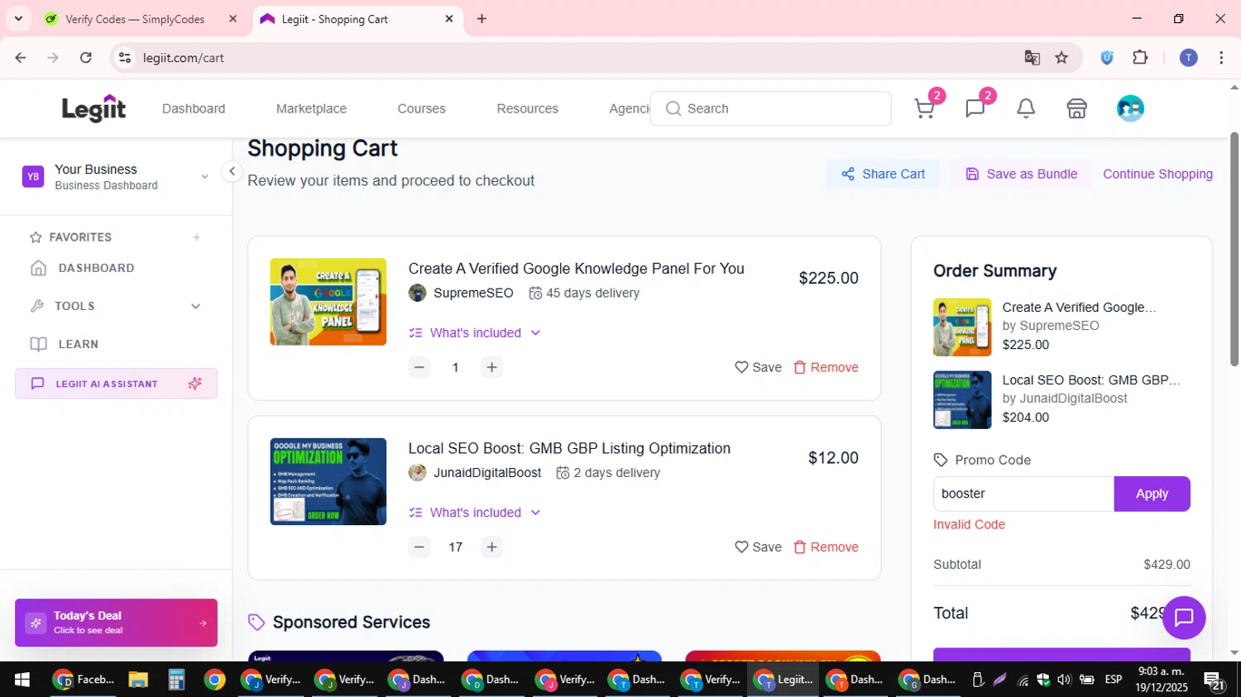
Task: Select Learn in the sidebar
Action: [x=79, y=344]
